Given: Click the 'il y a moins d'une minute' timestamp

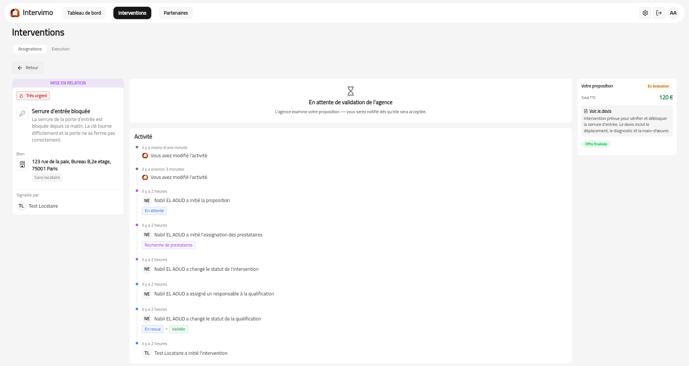Looking at the screenshot, I should click(x=165, y=148).
